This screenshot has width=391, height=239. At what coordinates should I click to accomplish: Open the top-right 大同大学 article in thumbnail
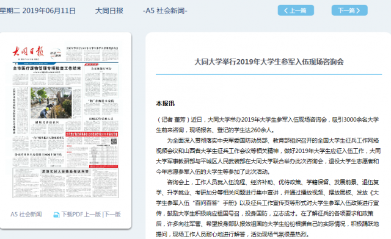92,54
